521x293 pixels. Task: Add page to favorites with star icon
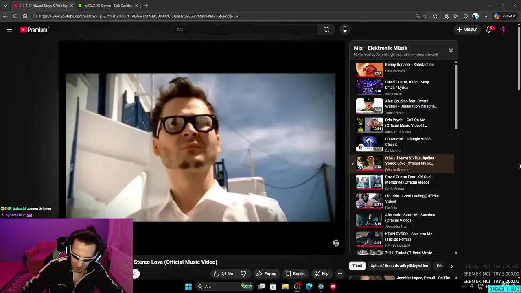coord(425,16)
